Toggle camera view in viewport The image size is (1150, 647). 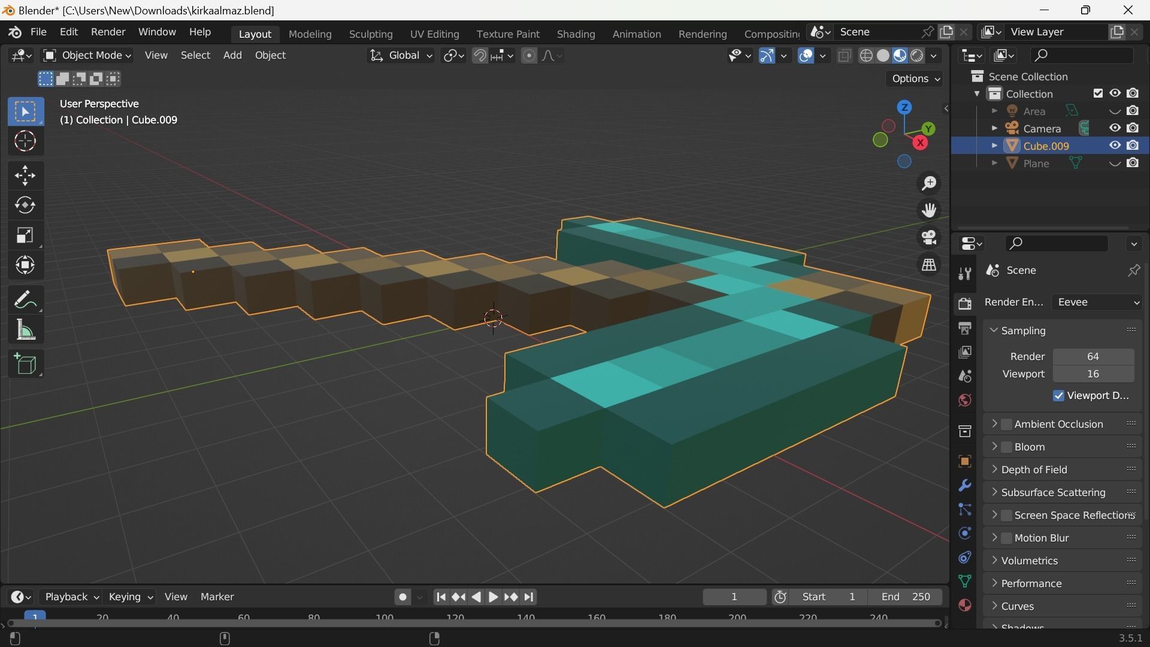929,238
